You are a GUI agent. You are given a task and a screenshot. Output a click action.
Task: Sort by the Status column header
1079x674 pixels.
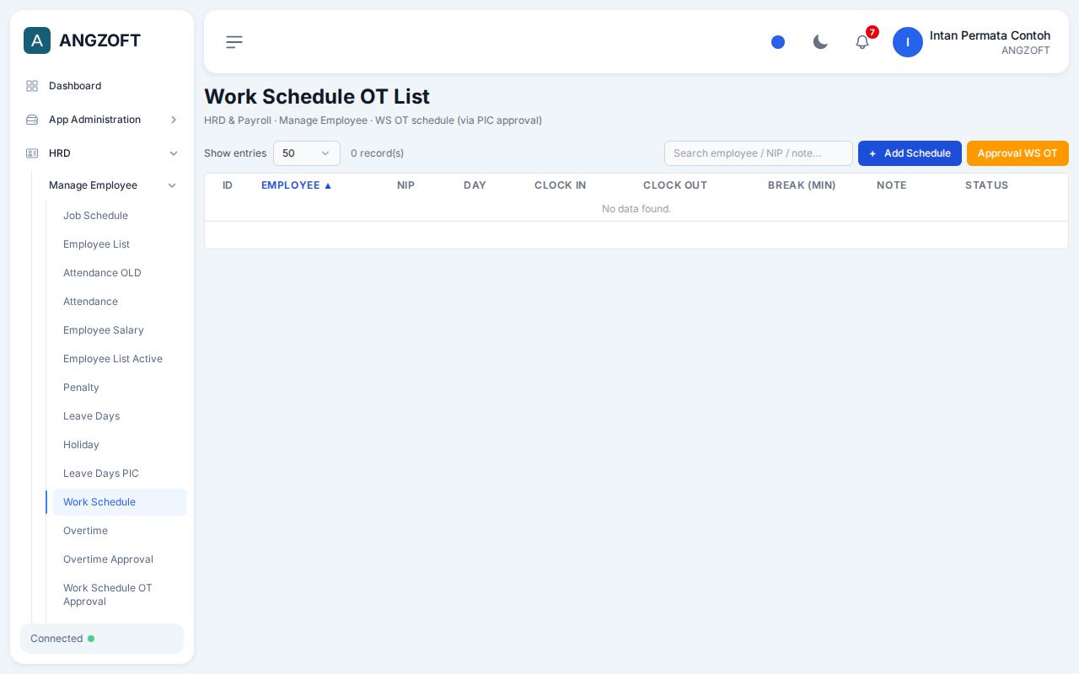(986, 185)
